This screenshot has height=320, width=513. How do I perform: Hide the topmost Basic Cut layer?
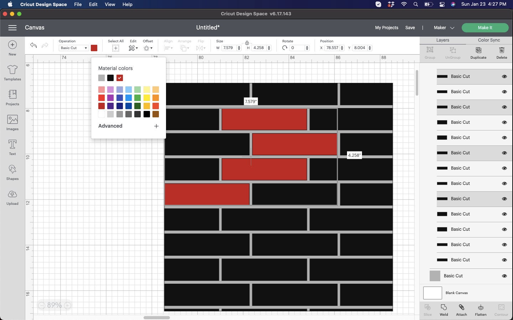[504, 76]
